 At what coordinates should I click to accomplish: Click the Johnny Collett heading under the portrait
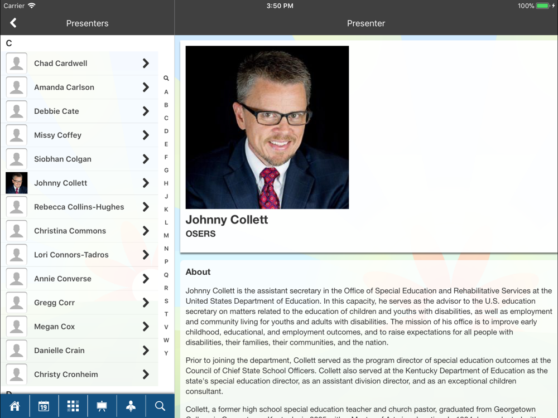pos(227,220)
